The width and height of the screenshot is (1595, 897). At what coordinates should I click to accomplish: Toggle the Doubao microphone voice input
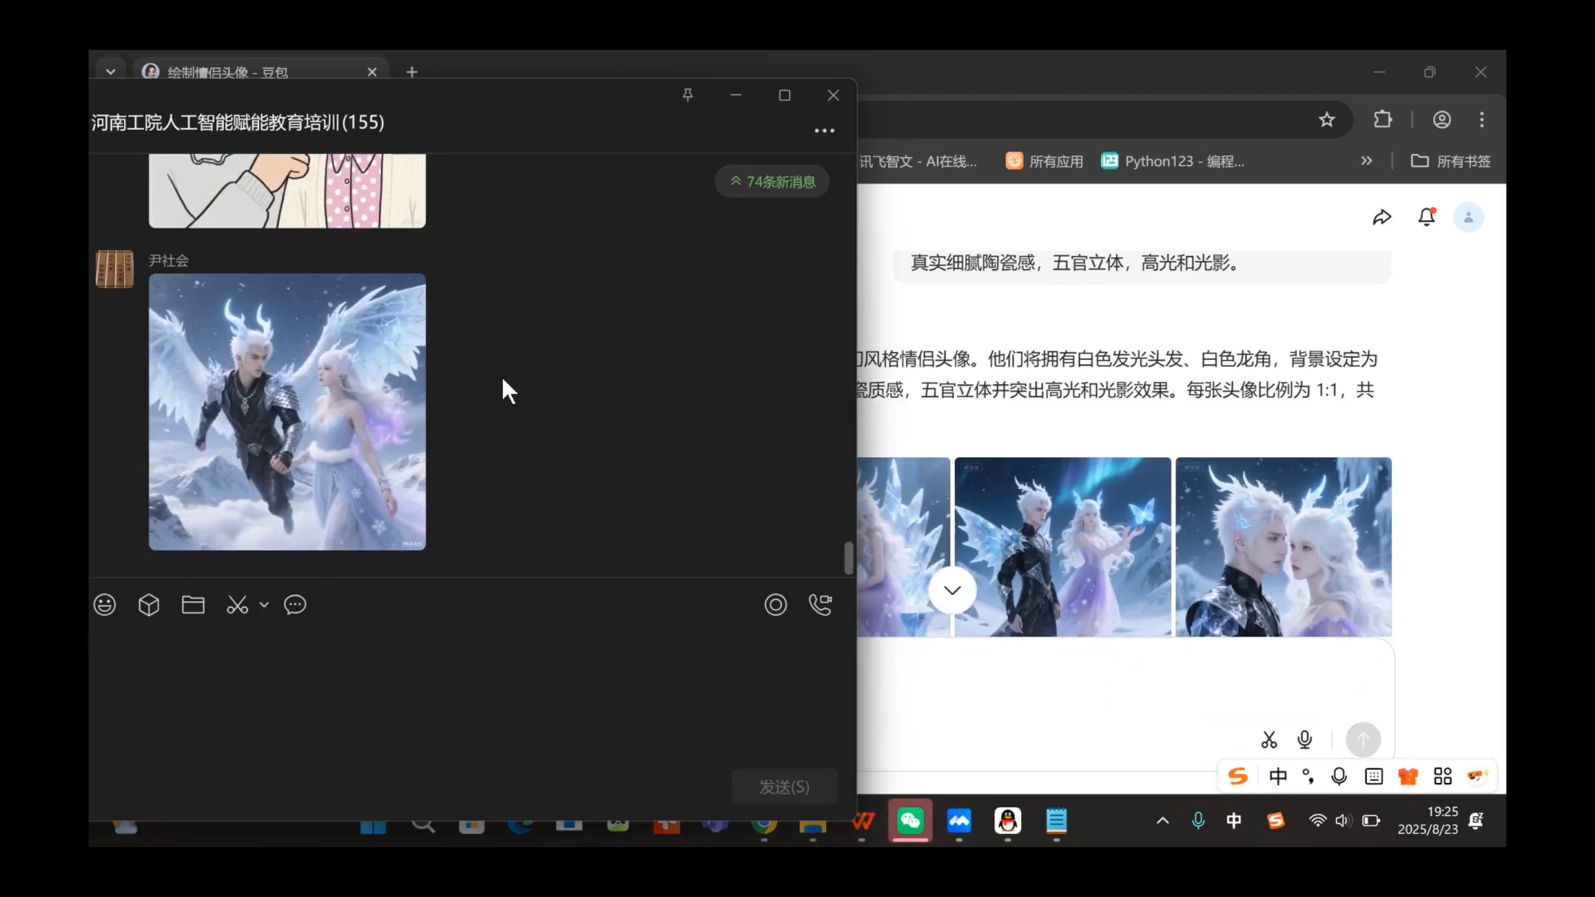(1305, 740)
